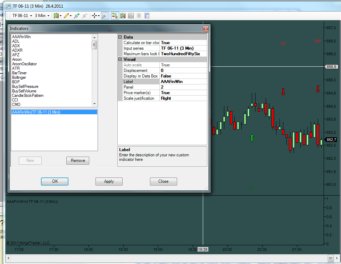This screenshot has width=341, height=264.
Task: Select AAAFinWin in the indicator list
Action: click(x=21, y=37)
